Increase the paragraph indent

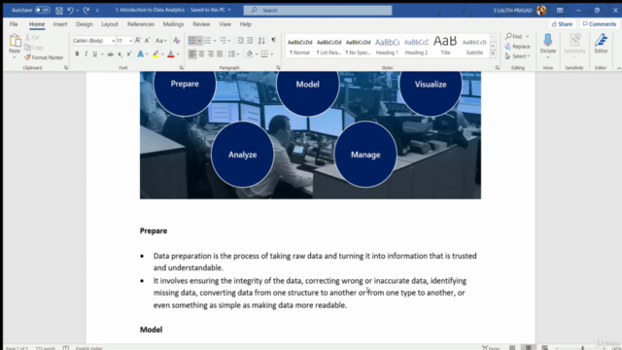coord(250,41)
